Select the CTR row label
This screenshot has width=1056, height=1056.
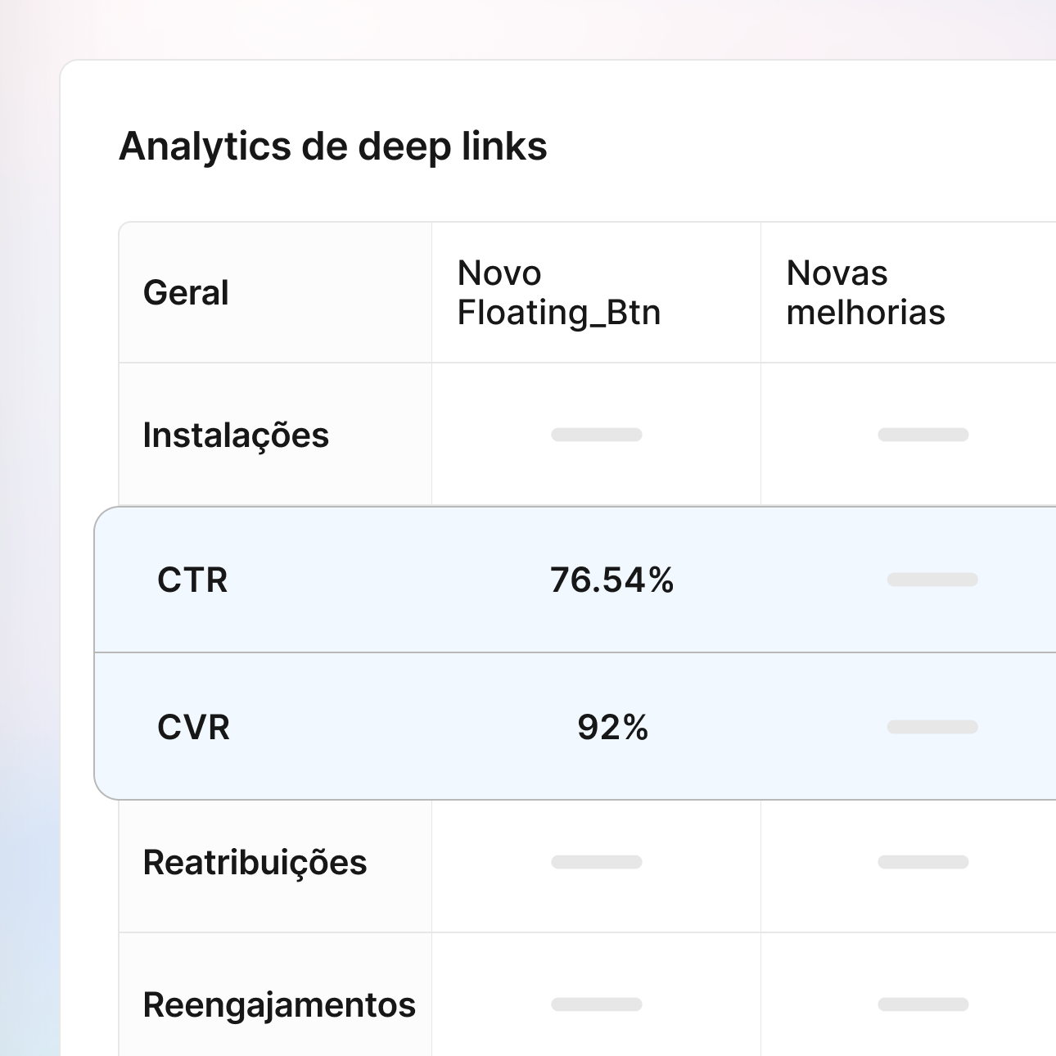point(192,580)
